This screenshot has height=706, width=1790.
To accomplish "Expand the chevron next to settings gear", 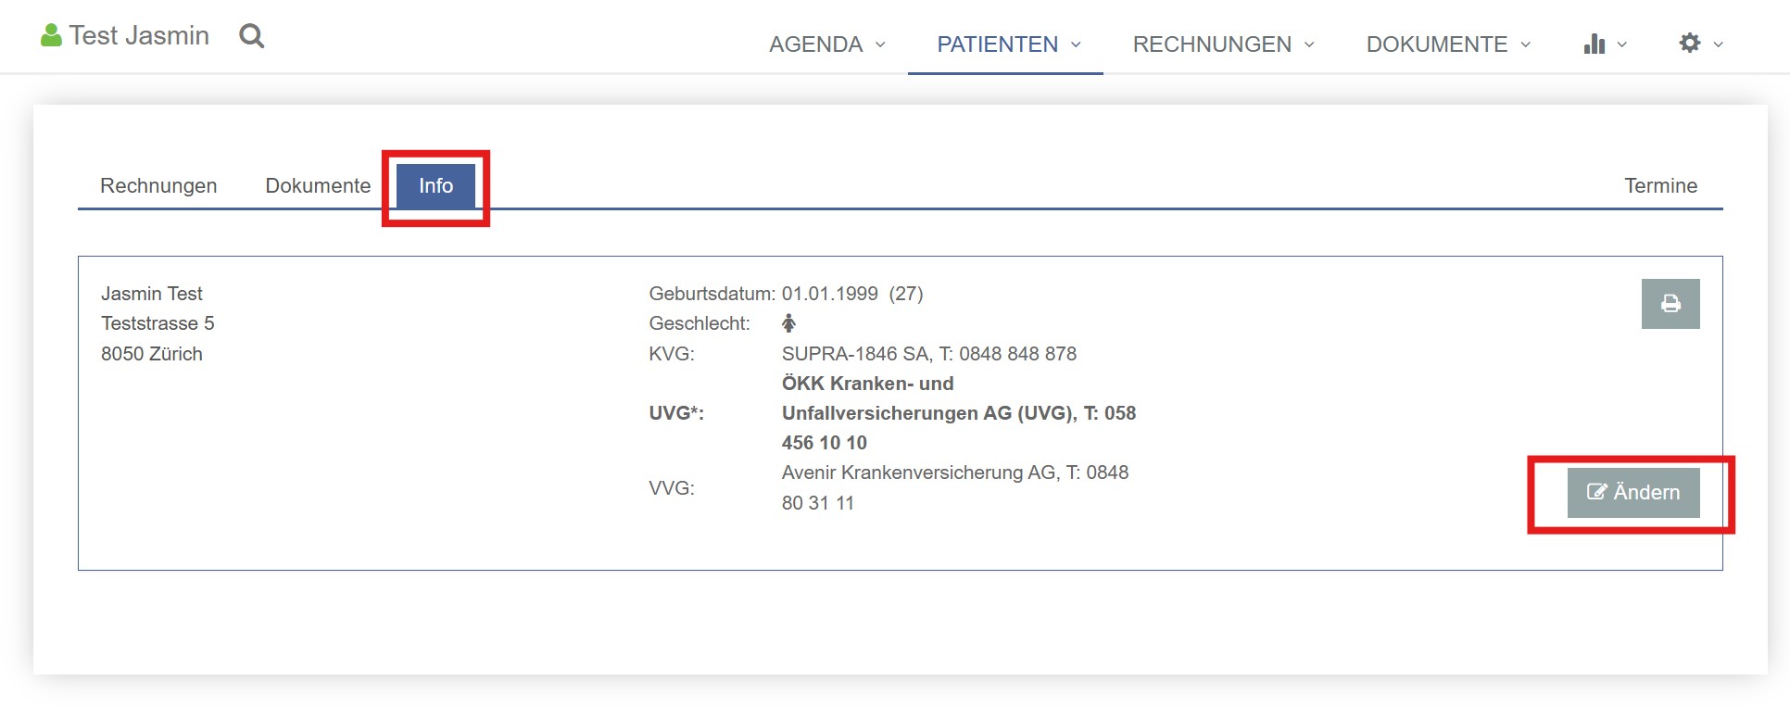I will click(x=1719, y=44).
